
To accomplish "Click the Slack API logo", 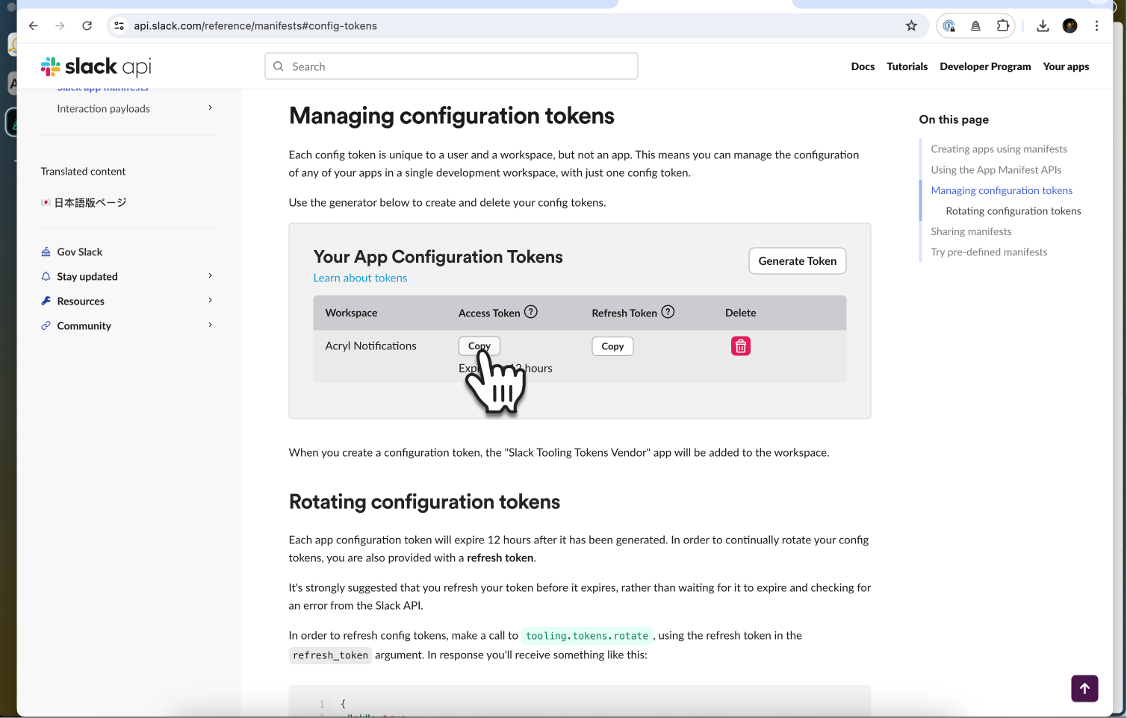I will (x=96, y=66).
